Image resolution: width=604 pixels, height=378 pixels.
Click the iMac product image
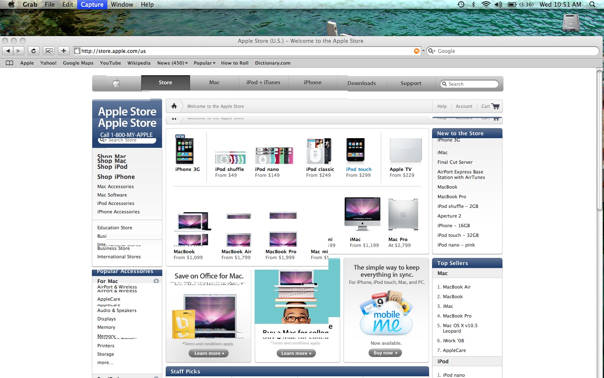click(x=362, y=214)
